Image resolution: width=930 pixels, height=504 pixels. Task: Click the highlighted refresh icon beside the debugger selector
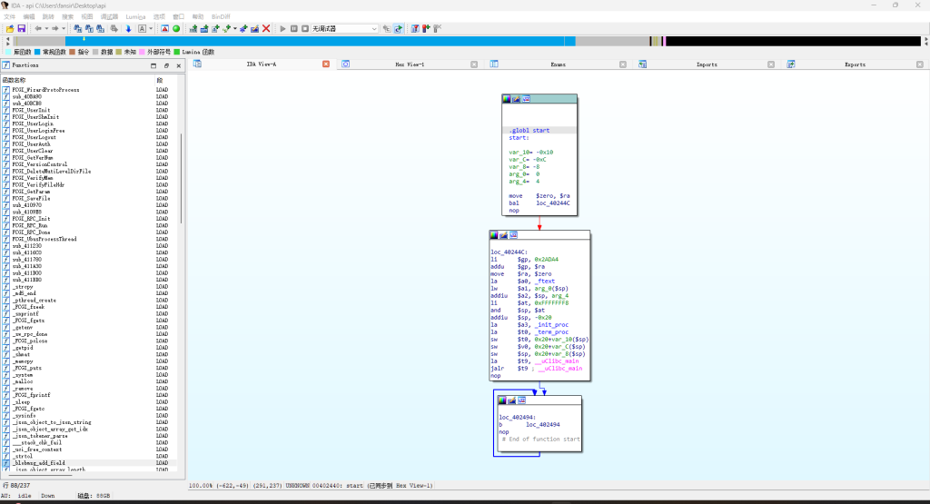pyautogui.click(x=399, y=28)
